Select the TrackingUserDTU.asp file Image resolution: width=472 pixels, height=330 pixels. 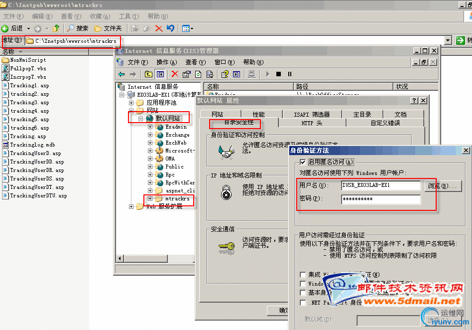coord(35,195)
